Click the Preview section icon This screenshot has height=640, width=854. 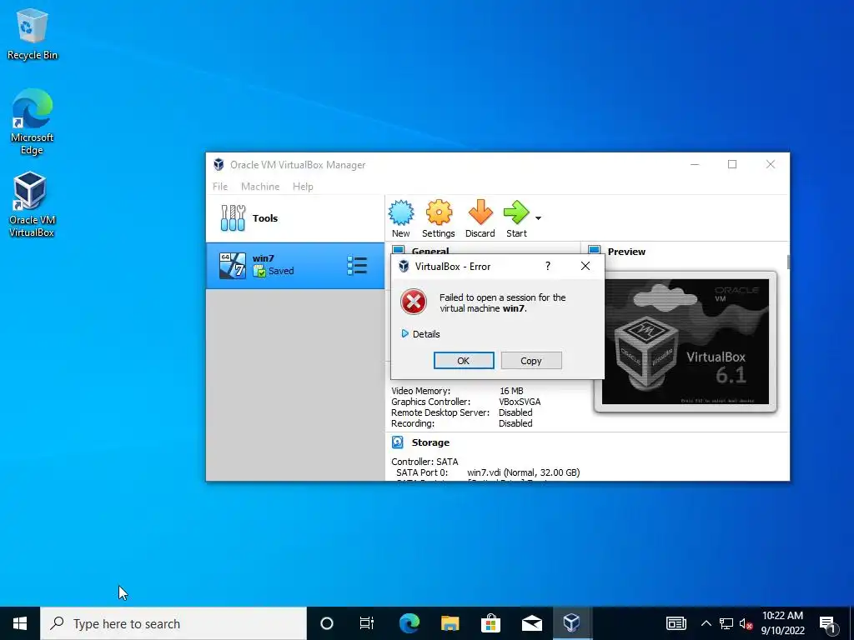pyautogui.click(x=594, y=251)
